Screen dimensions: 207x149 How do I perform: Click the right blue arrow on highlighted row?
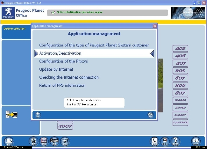click(152, 53)
